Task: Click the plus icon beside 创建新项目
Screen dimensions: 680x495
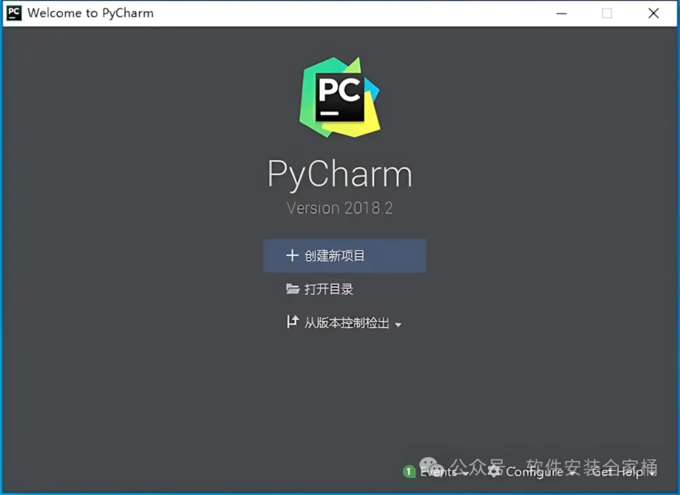Action: [292, 255]
